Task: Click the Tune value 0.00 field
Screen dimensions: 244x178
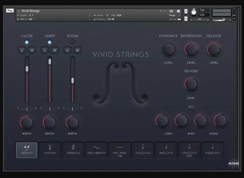Action: 204,15
